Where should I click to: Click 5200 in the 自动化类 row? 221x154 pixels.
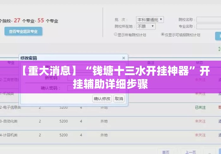point(63,121)
